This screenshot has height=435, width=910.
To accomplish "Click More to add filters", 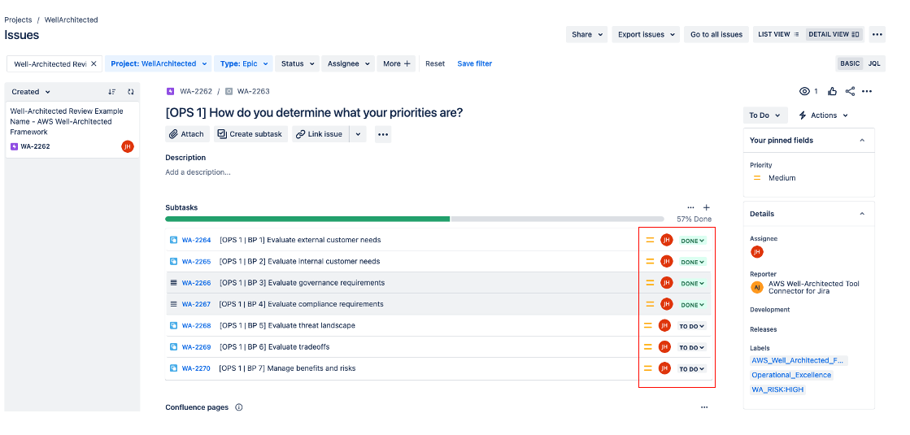I will (396, 63).
